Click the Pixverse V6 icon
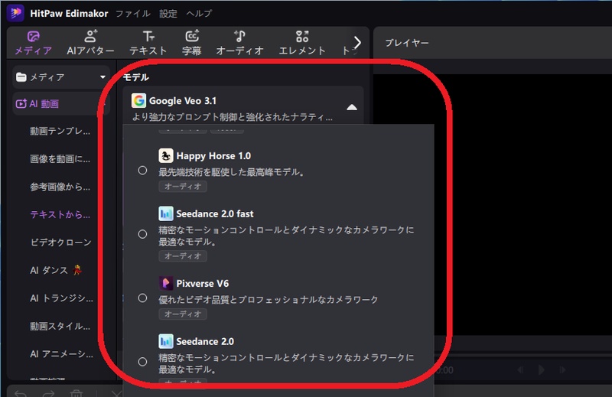This screenshot has height=397, width=612. [x=165, y=283]
